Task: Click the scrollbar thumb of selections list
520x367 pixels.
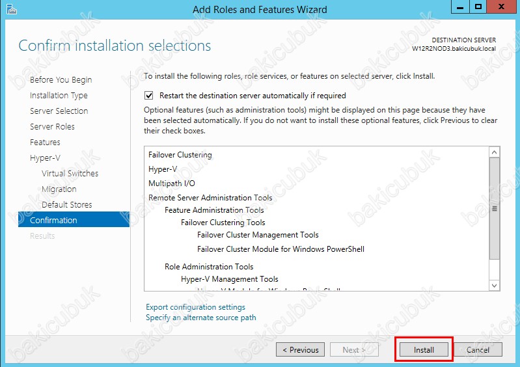Action: pos(494,208)
